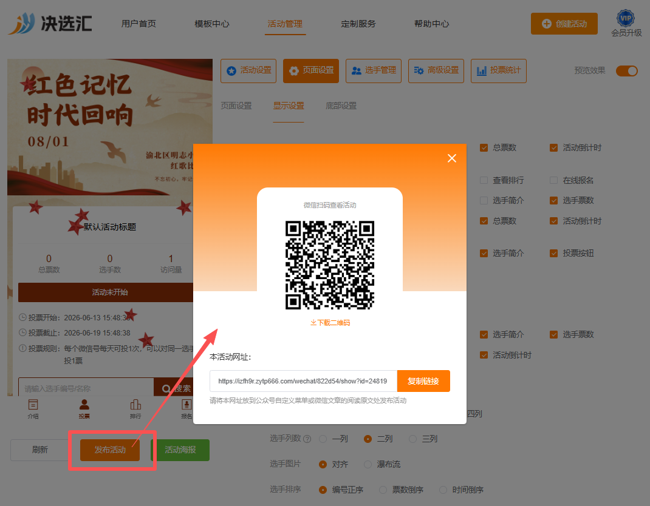Open 定制服务 in the top menu

(x=358, y=24)
